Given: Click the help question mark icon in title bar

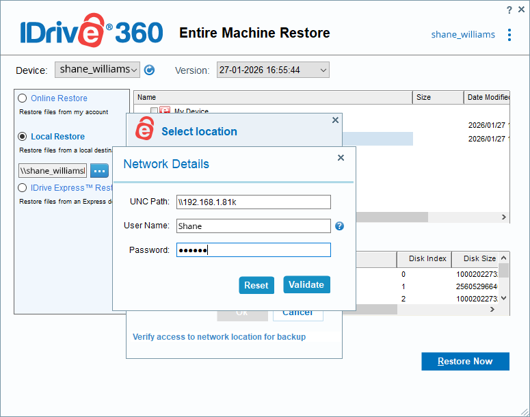Looking at the screenshot, I should coord(509,10).
